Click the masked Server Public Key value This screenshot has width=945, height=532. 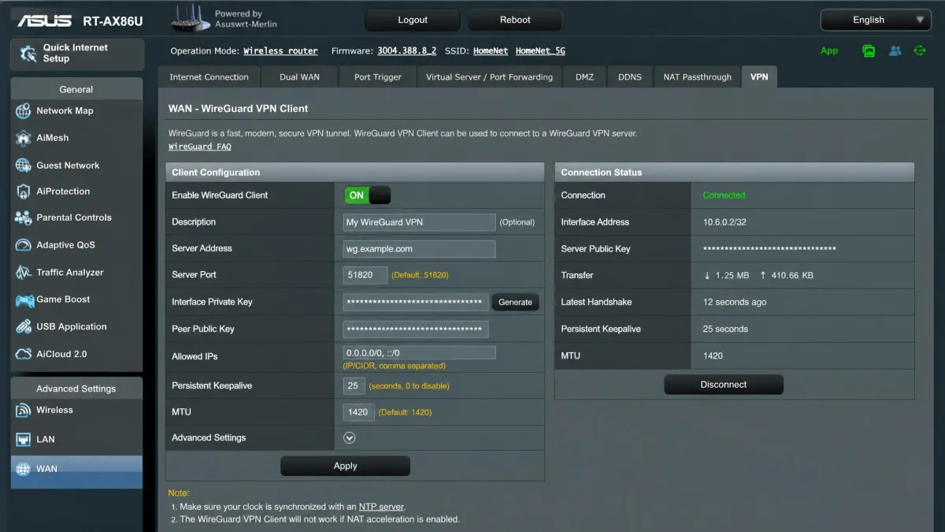[x=769, y=249]
